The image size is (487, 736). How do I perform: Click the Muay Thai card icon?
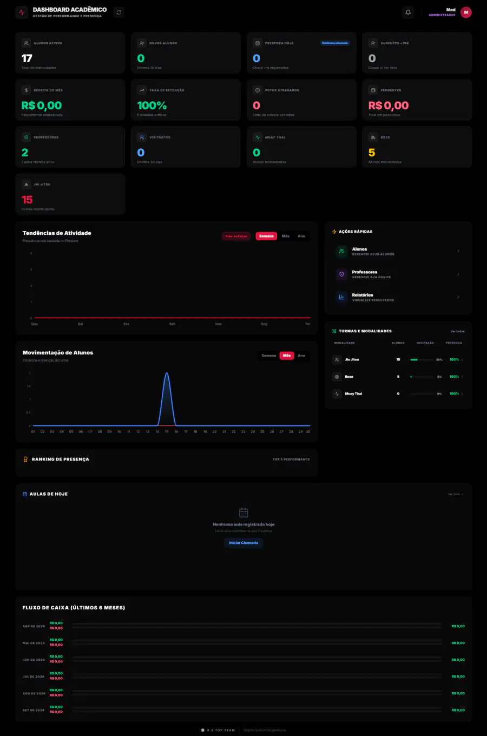pos(258,137)
